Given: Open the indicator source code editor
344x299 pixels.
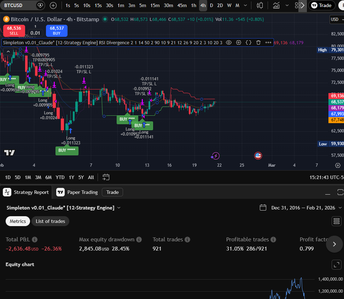Looking at the screenshot, I should [249, 42].
